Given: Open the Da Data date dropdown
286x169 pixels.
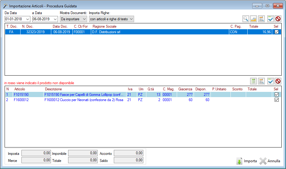Looking at the screenshot, I should point(28,19).
